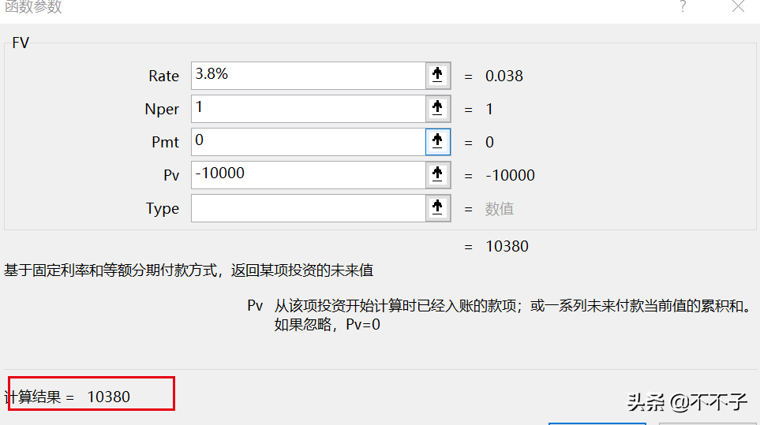Focus the Rate input field showing 3.8%
Viewport: 760px width, 425px height.
(309, 76)
